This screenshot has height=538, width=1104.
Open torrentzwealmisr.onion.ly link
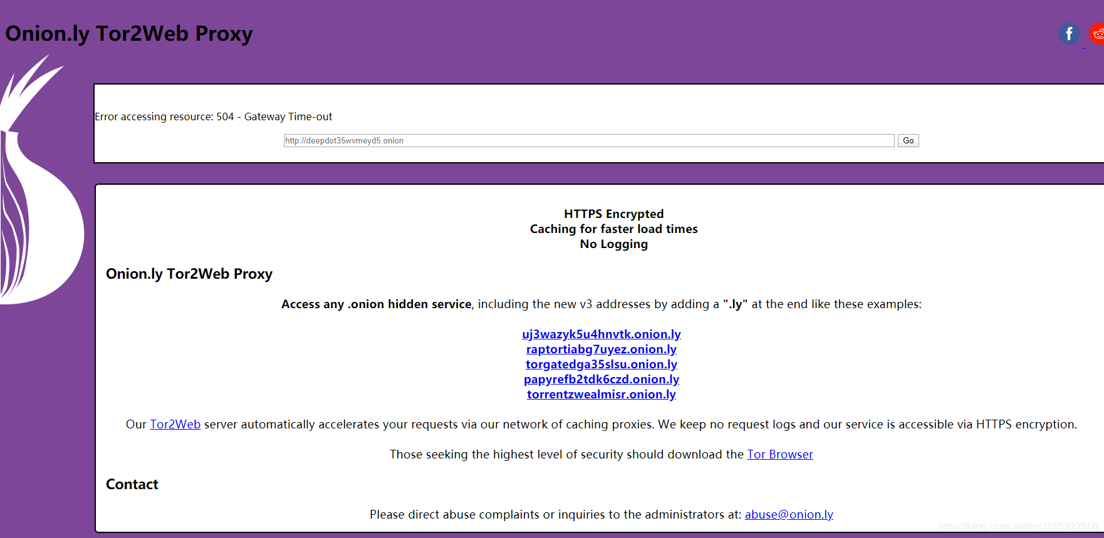(601, 394)
